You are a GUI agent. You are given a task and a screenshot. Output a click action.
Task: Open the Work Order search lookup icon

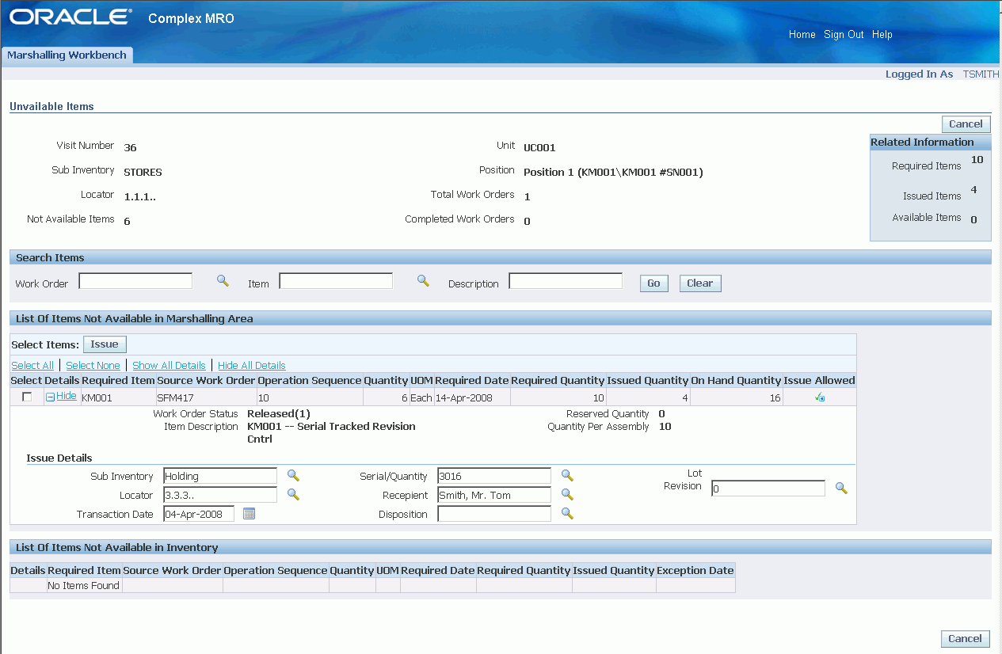pos(223,280)
